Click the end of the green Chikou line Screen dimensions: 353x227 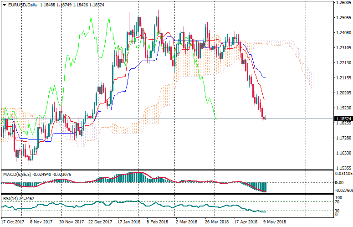(216, 119)
